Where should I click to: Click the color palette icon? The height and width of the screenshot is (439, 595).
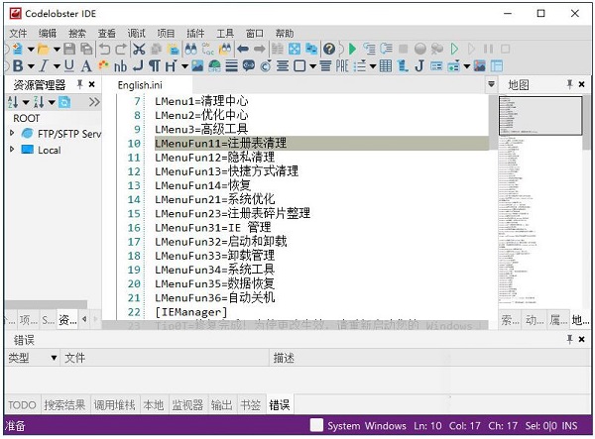103,66
